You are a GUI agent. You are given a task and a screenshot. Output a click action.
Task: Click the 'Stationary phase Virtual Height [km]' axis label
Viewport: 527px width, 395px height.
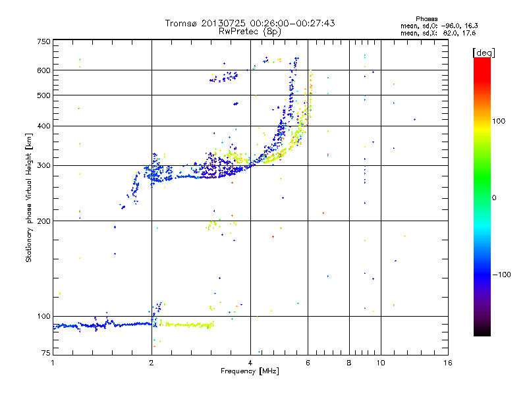(x=28, y=197)
